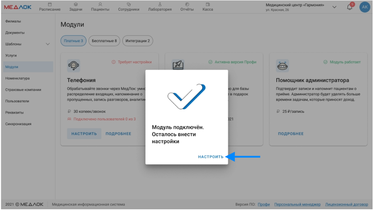This screenshot has width=374, height=211.
Task: Open Страховые компании in sidebar
Action: point(23,90)
